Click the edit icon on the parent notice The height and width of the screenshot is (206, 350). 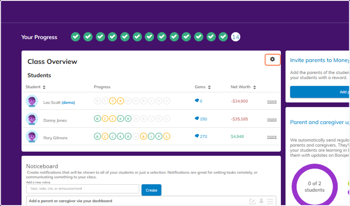[253, 201]
